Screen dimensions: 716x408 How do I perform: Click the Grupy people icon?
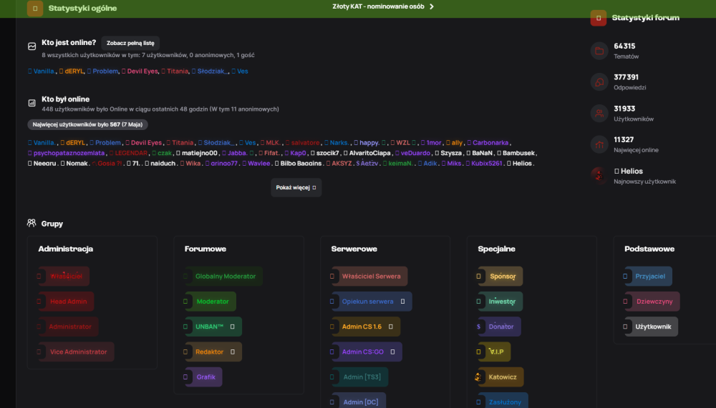(x=32, y=223)
